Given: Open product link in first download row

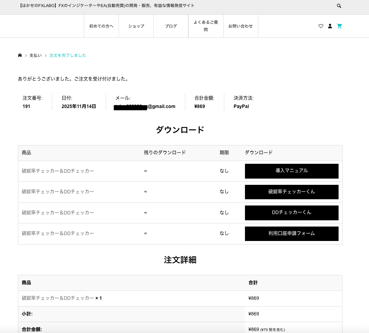Looking at the screenshot, I should click(x=58, y=171).
